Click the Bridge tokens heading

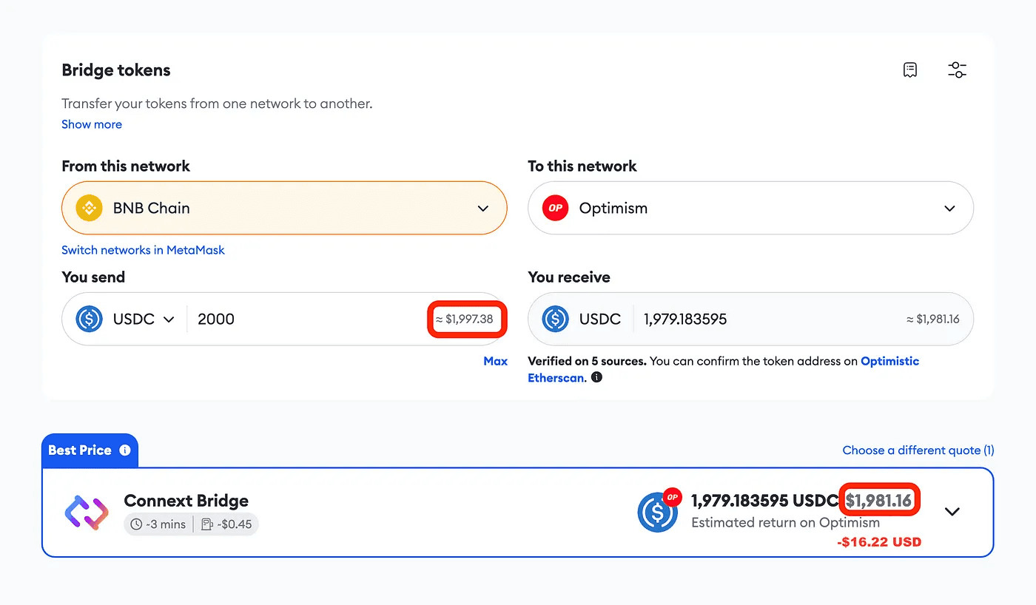coord(116,70)
